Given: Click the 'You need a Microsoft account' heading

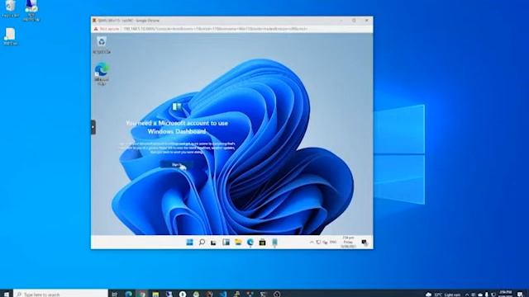Looking at the screenshot, I should tap(177, 127).
